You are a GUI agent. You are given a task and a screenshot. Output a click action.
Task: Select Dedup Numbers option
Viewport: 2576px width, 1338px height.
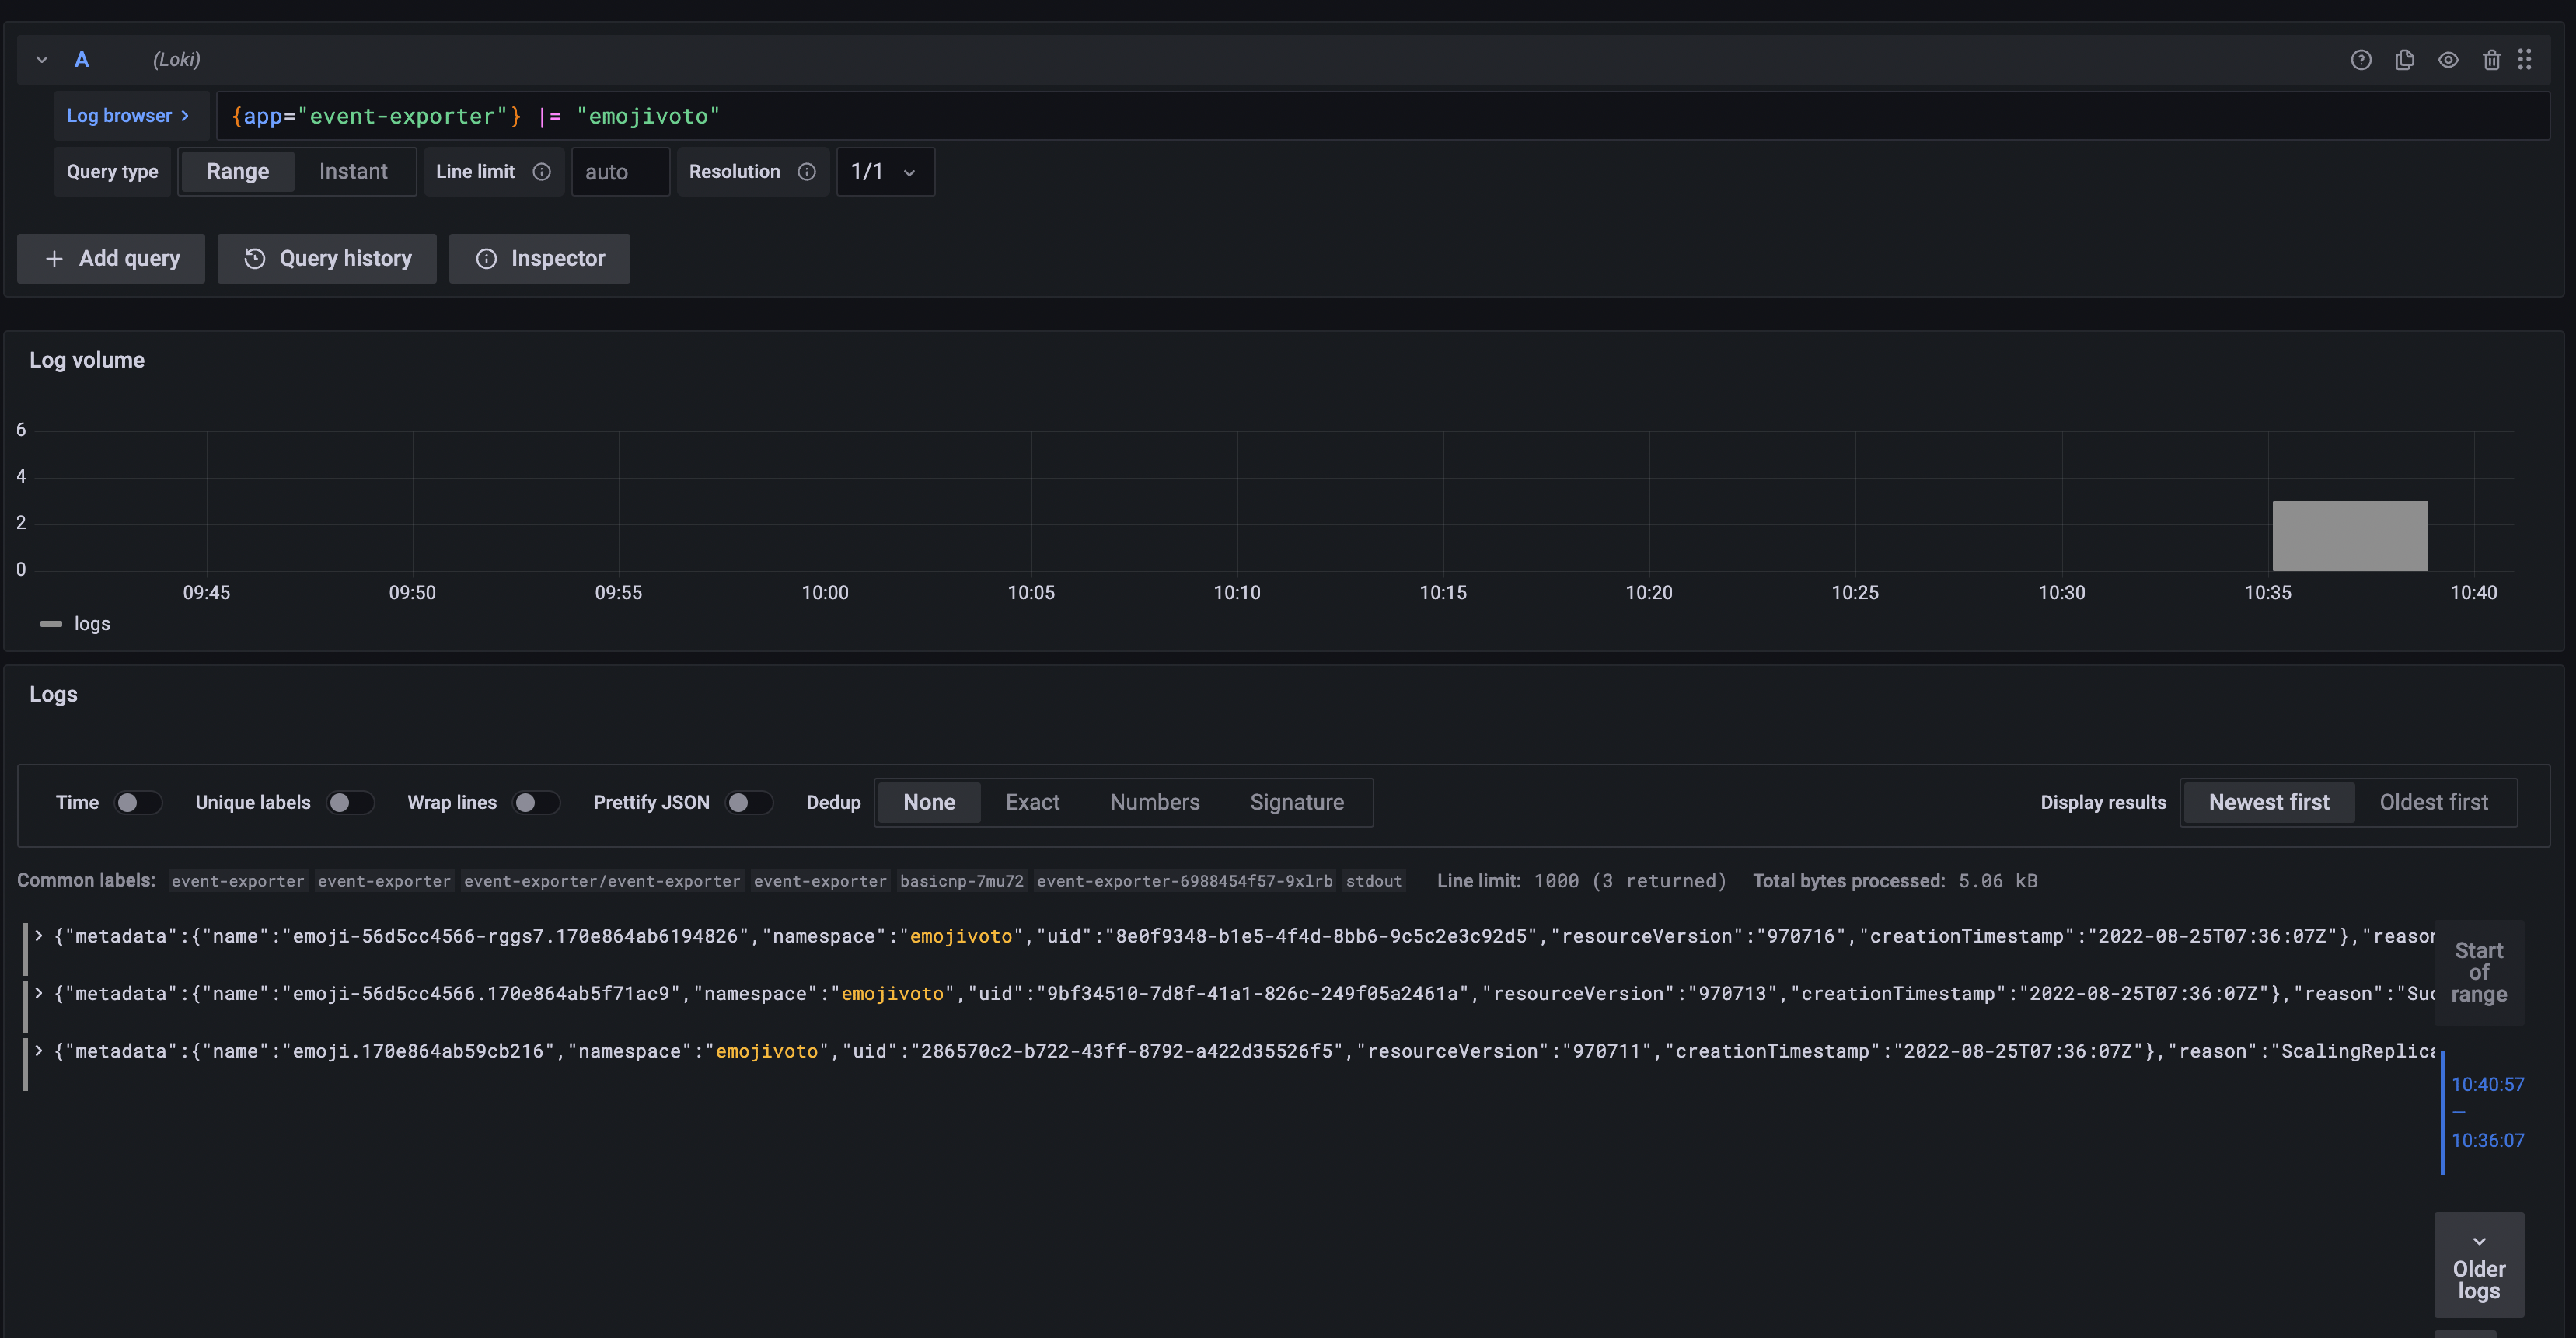point(1154,803)
